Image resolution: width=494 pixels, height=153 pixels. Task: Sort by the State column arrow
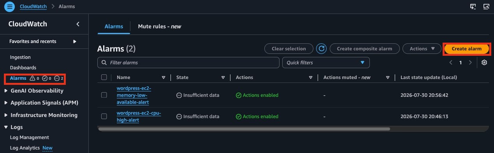pos(223,77)
